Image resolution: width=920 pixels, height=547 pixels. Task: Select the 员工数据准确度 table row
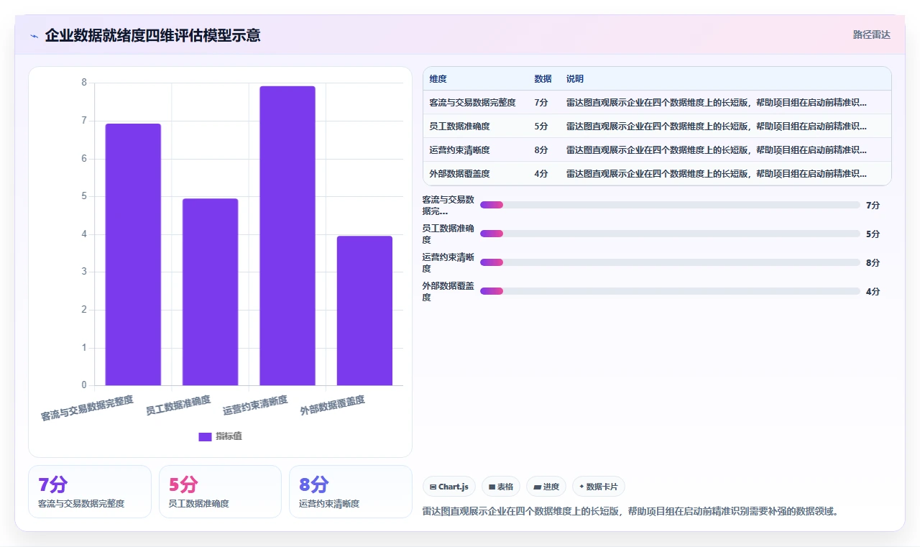(657, 127)
